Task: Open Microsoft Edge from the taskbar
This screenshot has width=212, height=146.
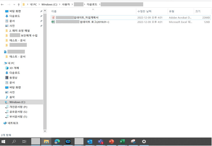Action: point(57,141)
